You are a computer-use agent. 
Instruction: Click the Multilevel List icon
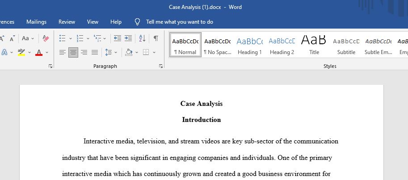click(x=97, y=38)
